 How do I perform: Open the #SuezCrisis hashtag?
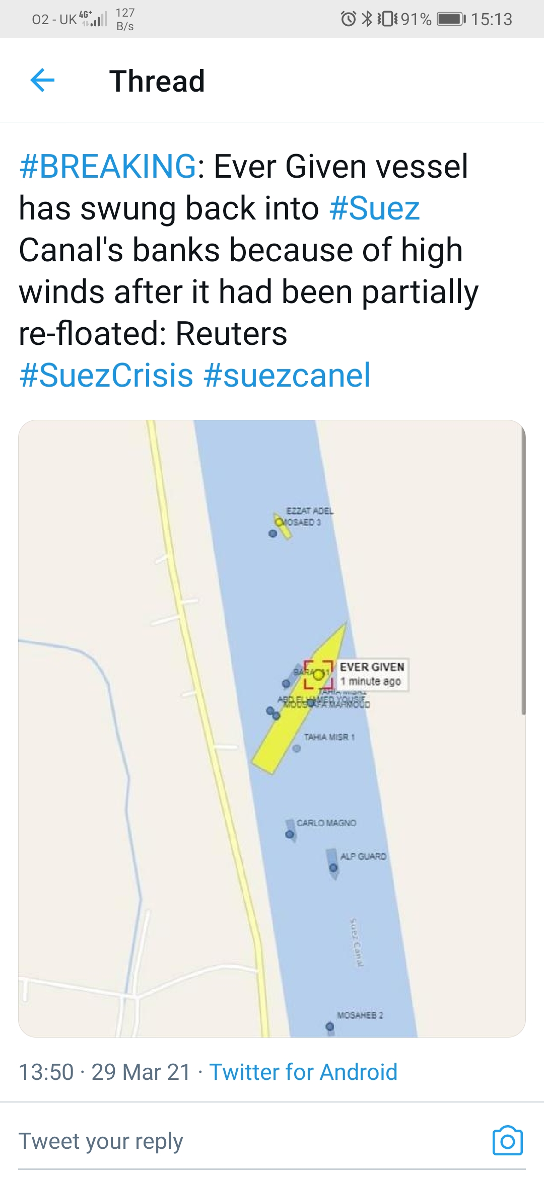[x=106, y=376]
